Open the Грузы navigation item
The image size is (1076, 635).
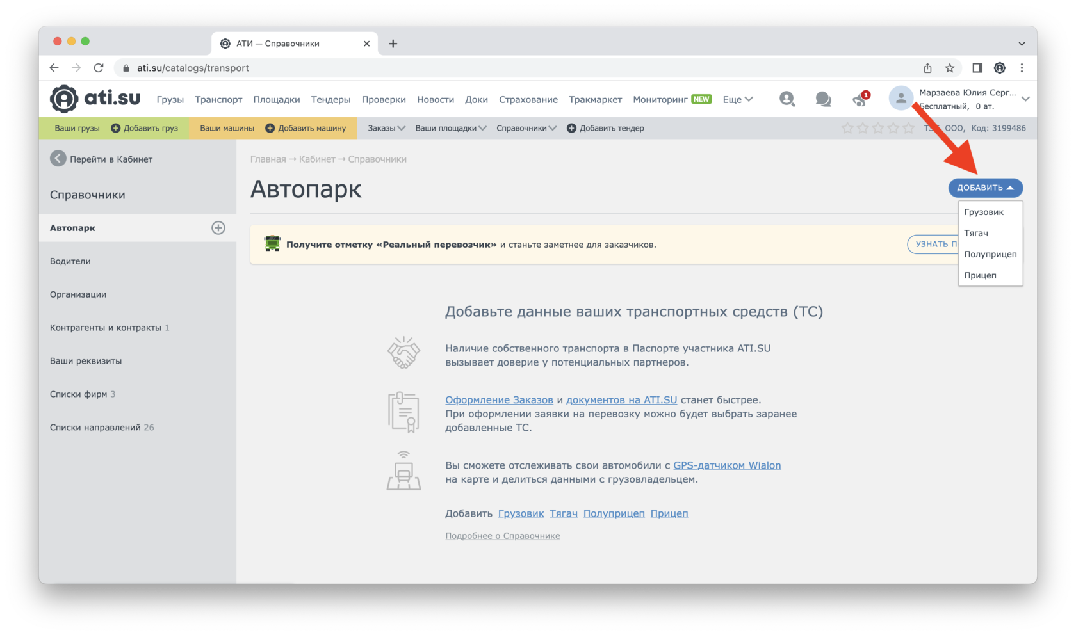click(x=170, y=99)
